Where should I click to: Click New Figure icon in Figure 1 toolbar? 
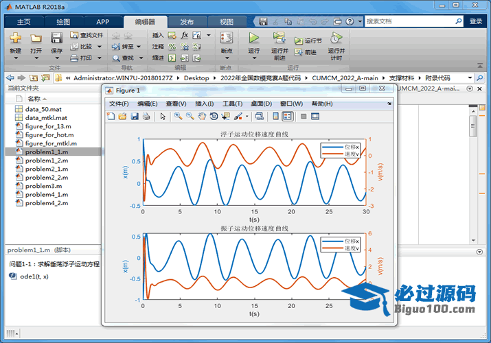[x=111, y=117]
